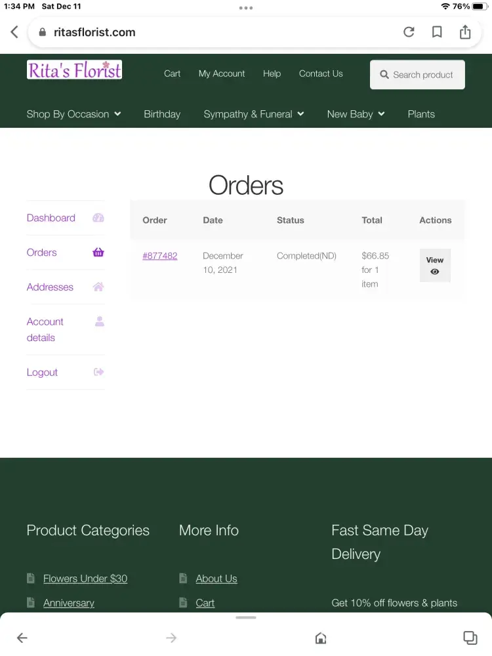492x656 pixels.
Task: Click the Logout exit icon
Action: (99, 372)
